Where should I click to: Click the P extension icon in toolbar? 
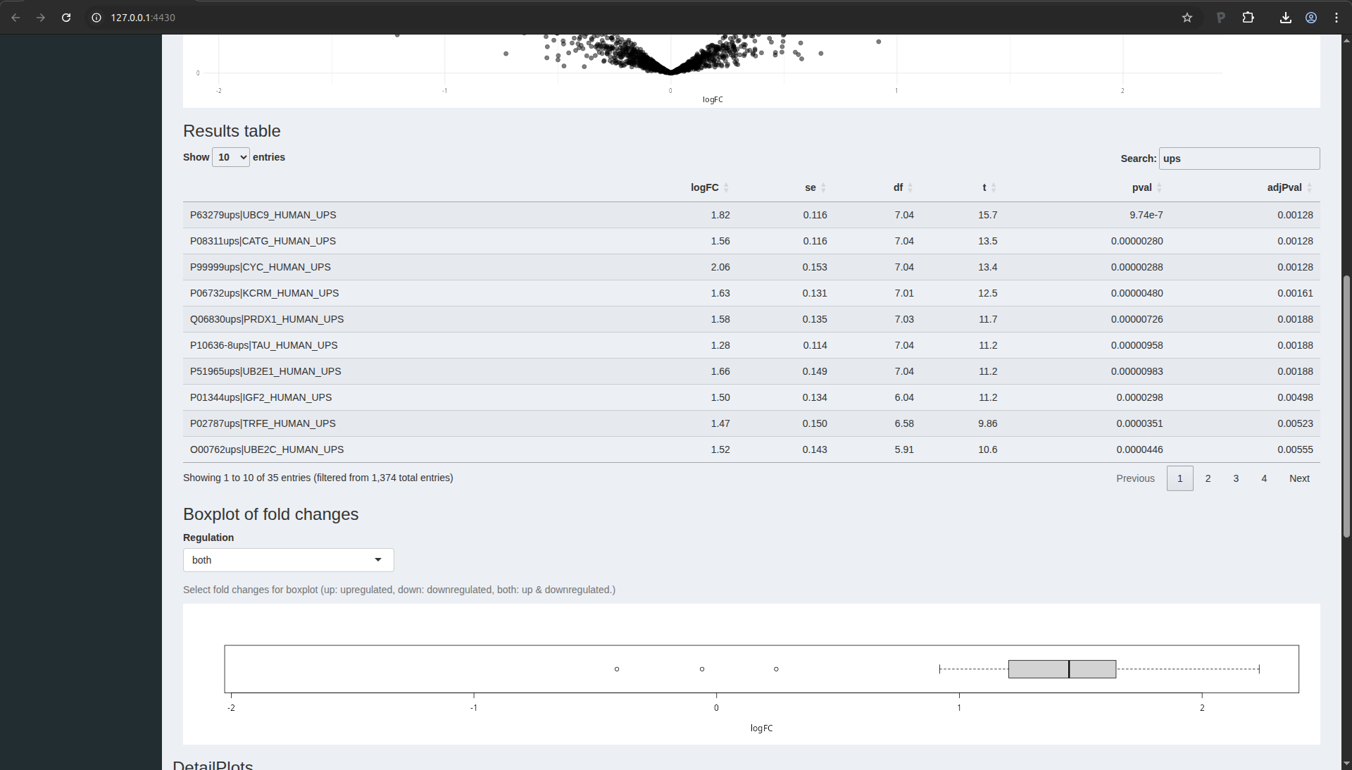point(1221,18)
